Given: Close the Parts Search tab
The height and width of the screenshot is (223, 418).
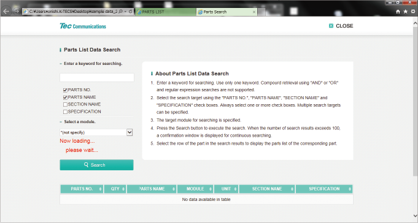Looking at the screenshot, I should (x=254, y=12).
